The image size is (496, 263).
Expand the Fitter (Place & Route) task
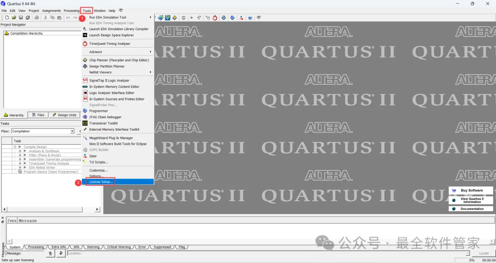pyautogui.click(x=20, y=155)
